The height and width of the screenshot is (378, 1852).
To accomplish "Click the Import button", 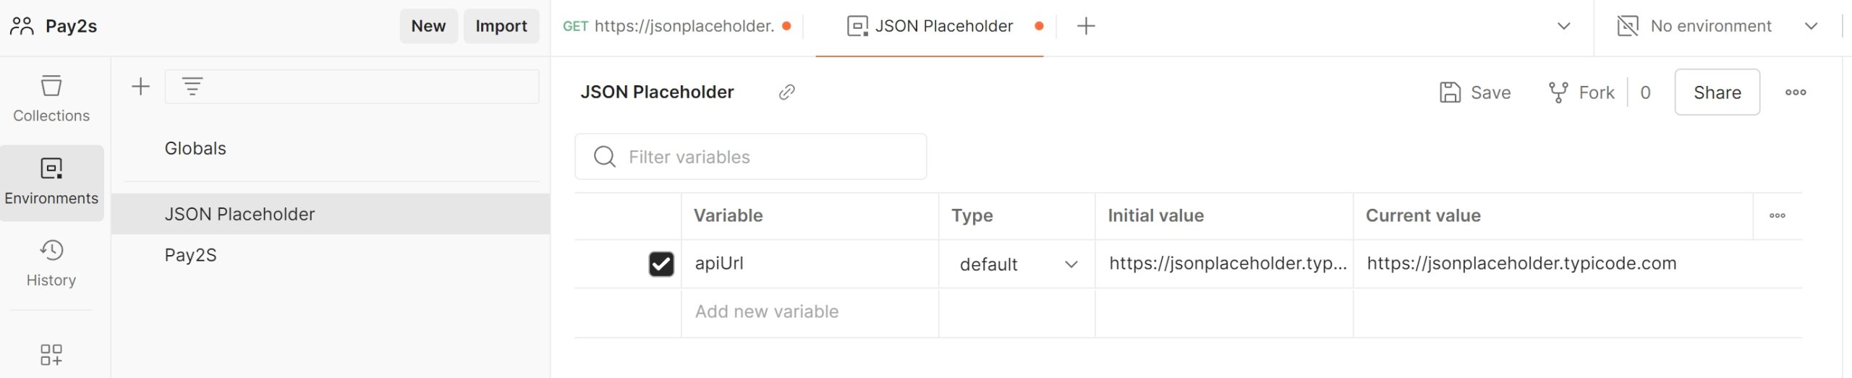I will (501, 26).
